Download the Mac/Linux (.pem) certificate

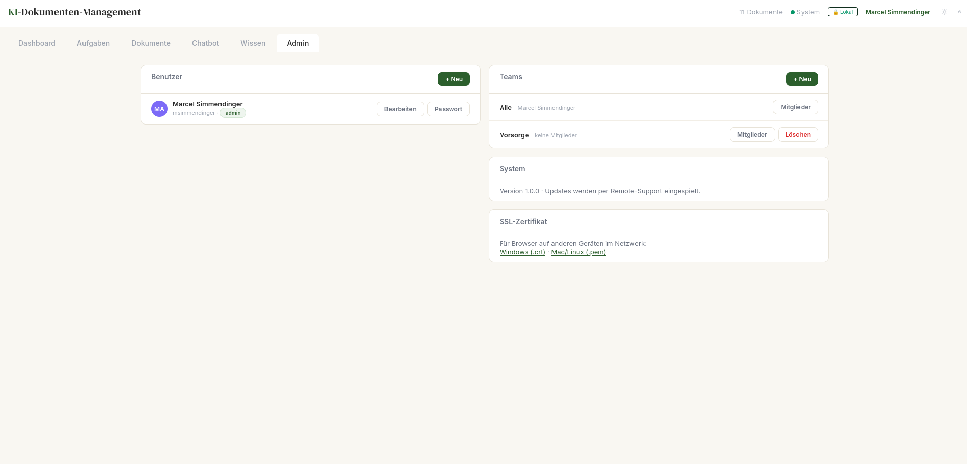pos(578,252)
